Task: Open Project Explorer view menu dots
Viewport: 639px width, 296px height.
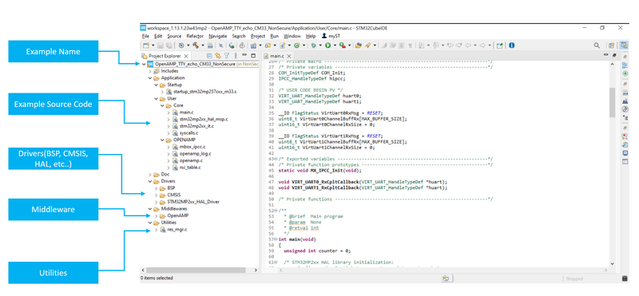Action: pyautogui.click(x=236, y=56)
